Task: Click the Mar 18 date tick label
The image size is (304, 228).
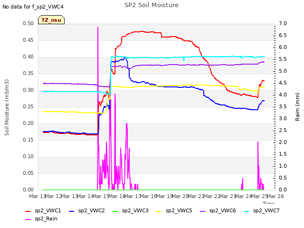Action: tap(148, 196)
